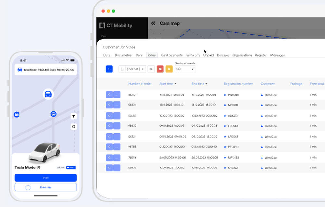Sort by End time column header
The image size is (325, 207).
[x=199, y=84]
